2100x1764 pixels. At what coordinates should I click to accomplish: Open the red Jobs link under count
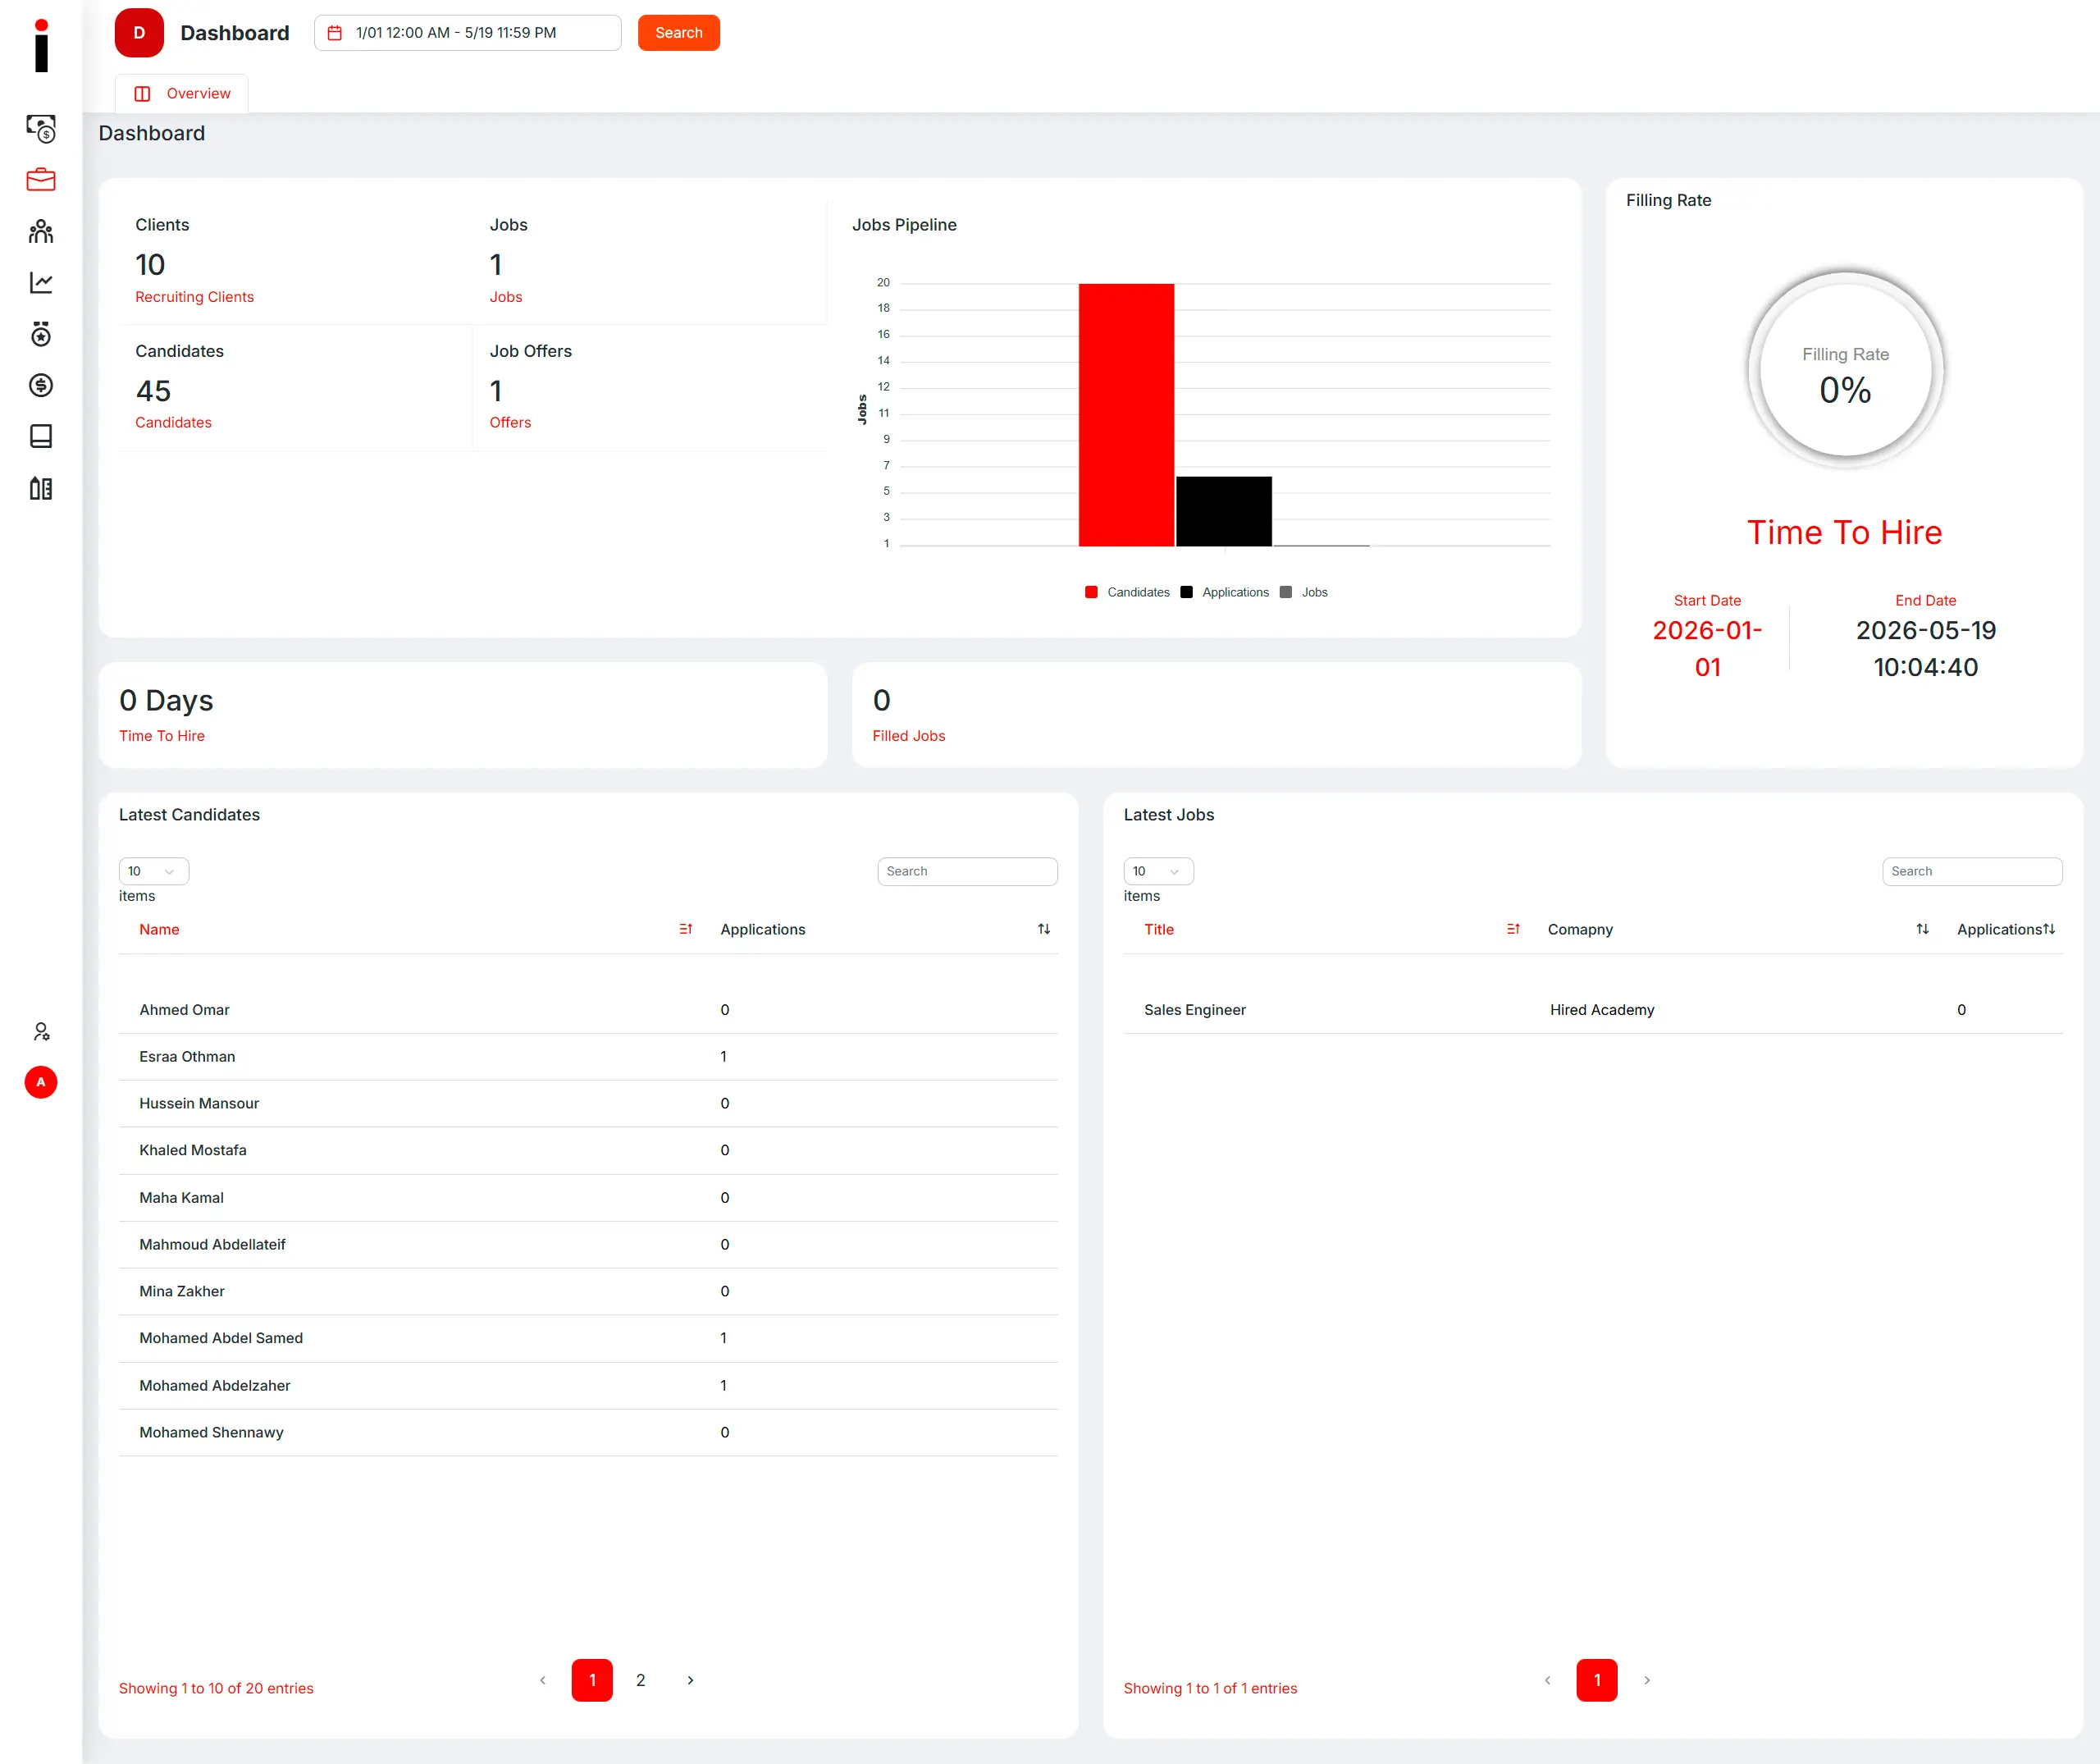pyautogui.click(x=506, y=297)
